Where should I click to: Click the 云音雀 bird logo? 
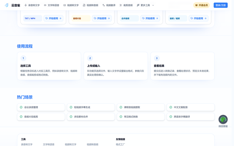click(7, 5)
